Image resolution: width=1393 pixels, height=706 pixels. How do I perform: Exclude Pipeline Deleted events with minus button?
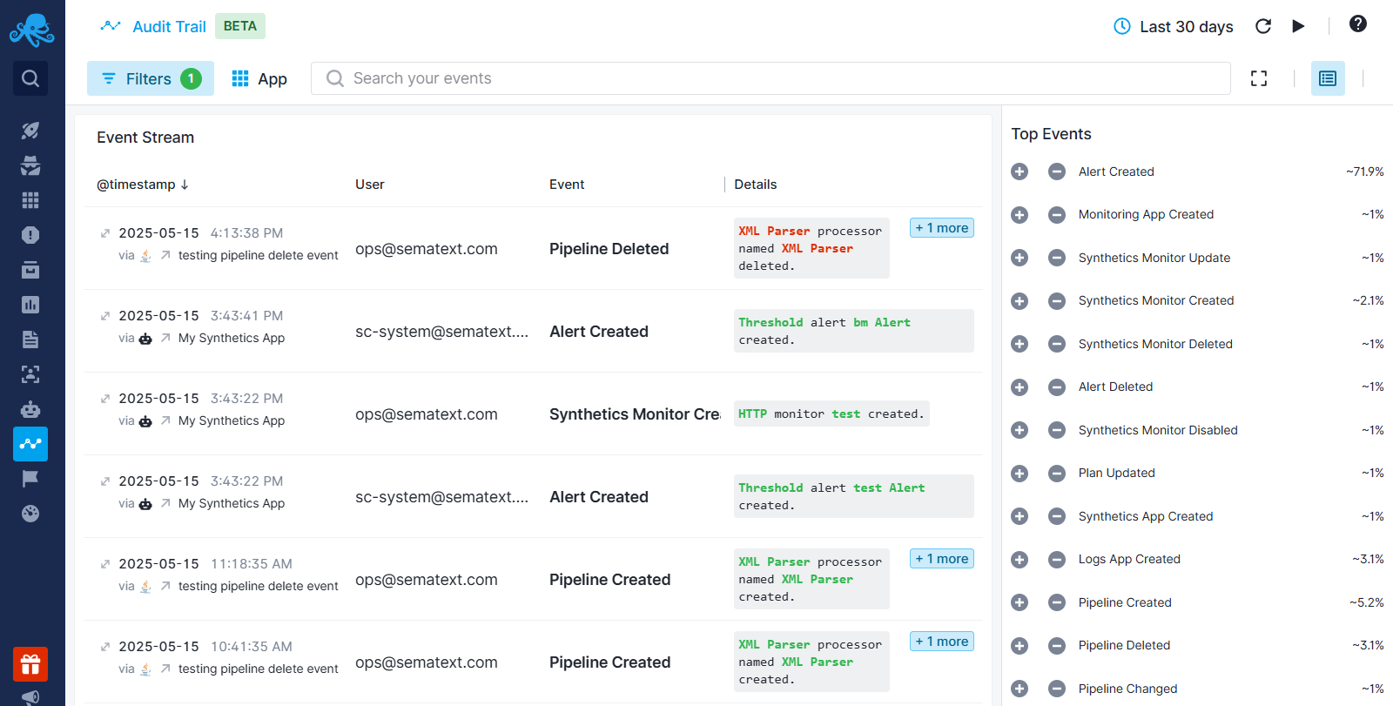tap(1057, 645)
